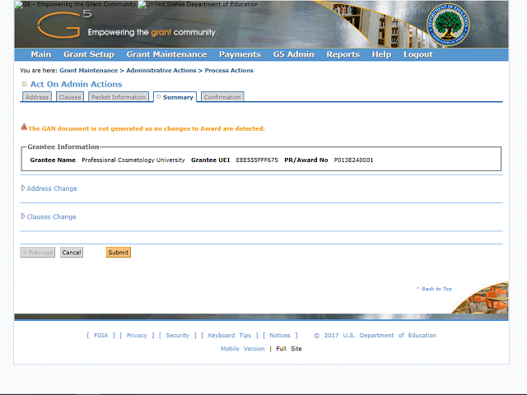
Task: Switch to the Confirmation tab
Action: click(222, 97)
